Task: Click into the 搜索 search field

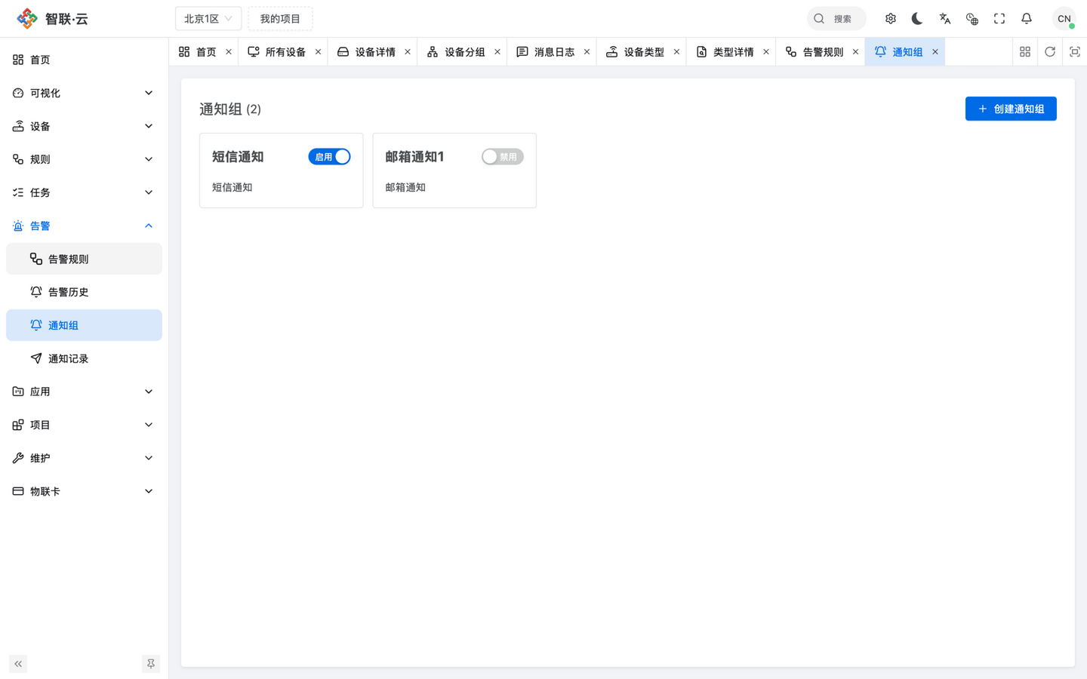Action: click(x=836, y=19)
